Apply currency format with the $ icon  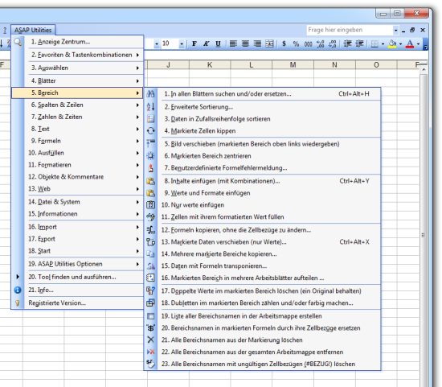284,43
